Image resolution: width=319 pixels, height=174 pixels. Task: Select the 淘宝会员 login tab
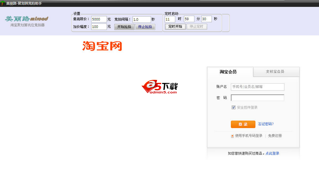pos(228,72)
